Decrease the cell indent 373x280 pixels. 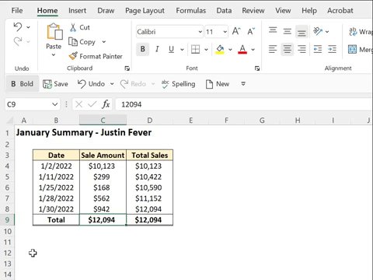point(318,49)
